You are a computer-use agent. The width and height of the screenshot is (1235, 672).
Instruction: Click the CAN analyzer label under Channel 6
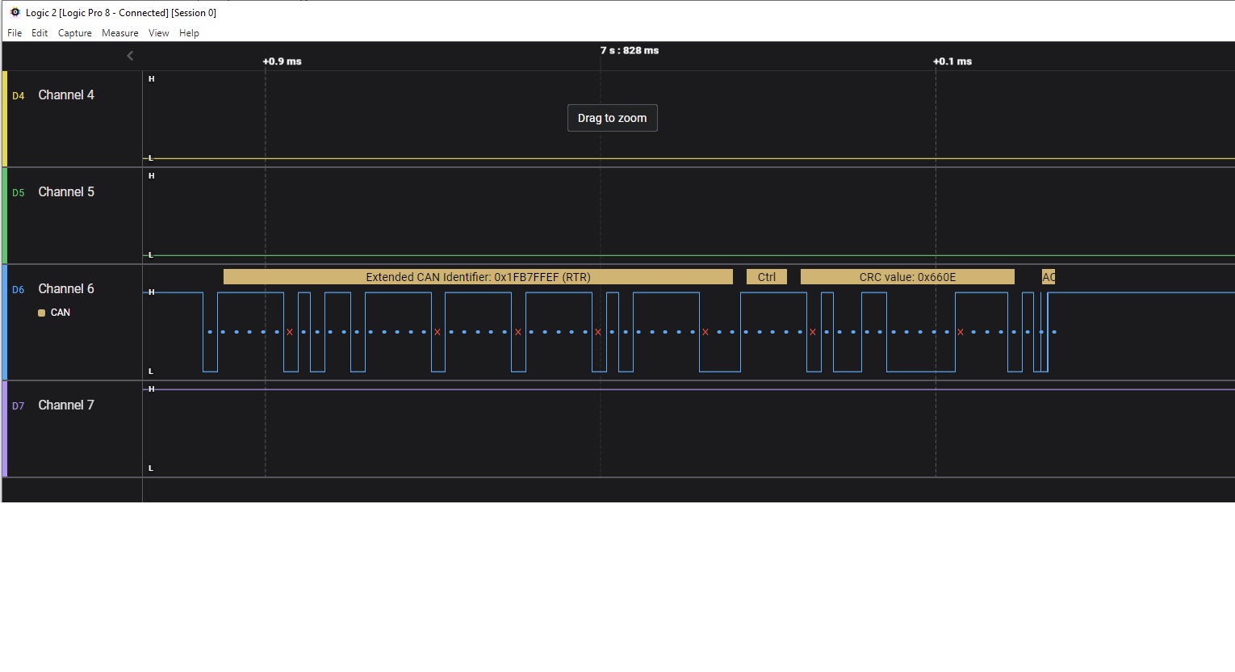pyautogui.click(x=60, y=312)
